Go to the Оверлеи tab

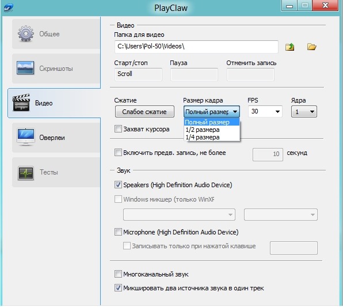56,138
